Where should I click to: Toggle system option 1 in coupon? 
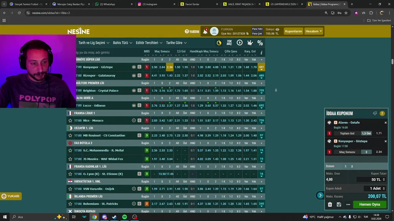tap(345, 166)
